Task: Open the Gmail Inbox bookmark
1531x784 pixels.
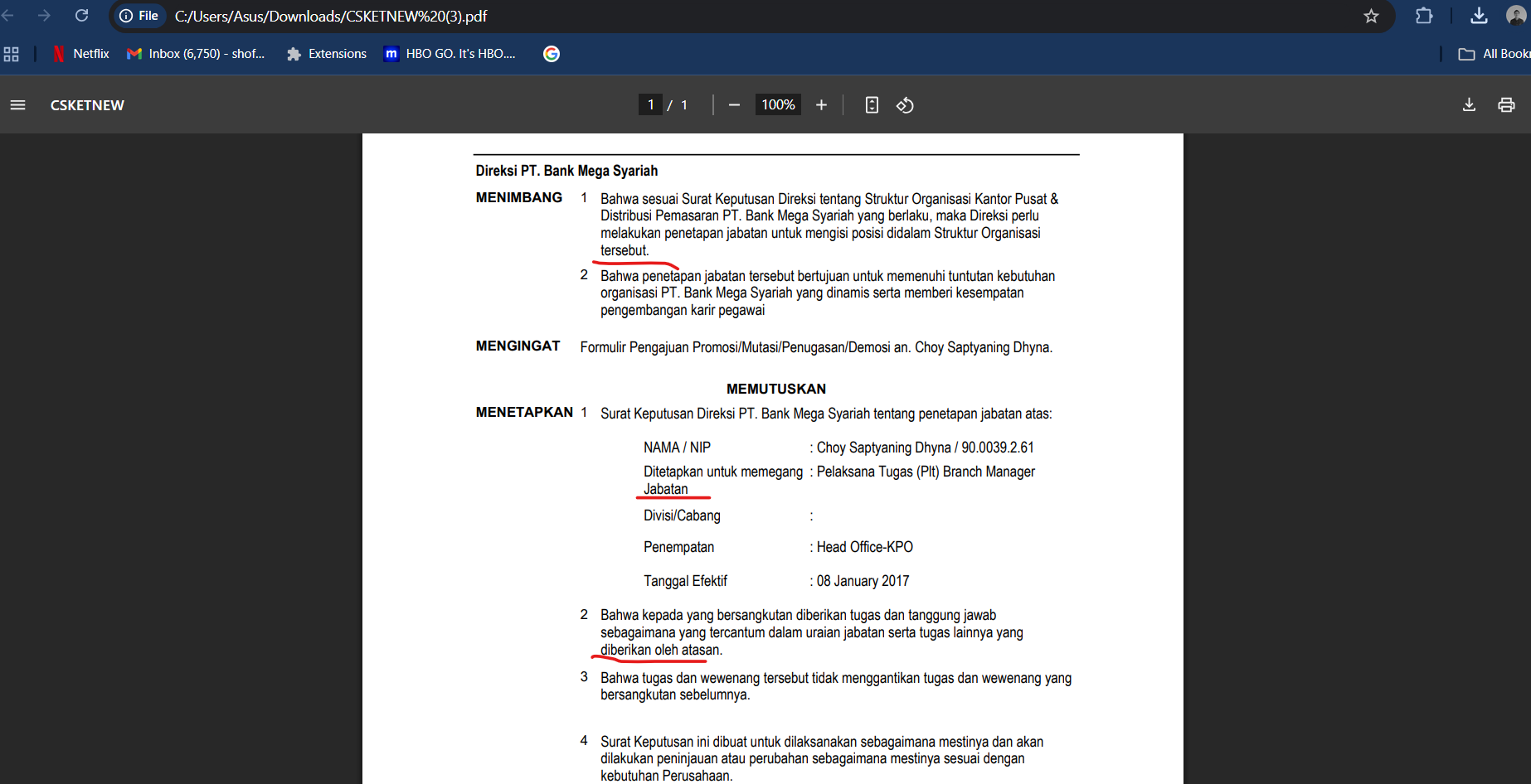Action: point(196,54)
